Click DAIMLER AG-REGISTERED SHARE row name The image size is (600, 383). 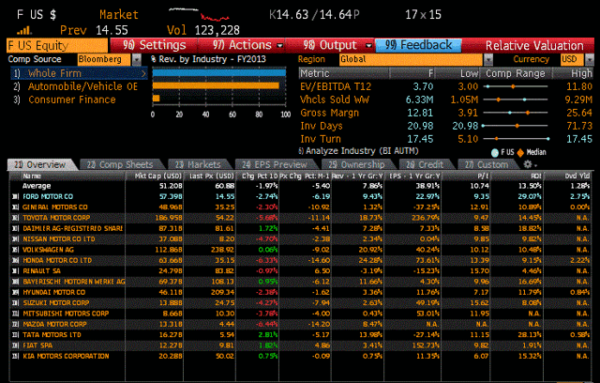click(x=73, y=228)
